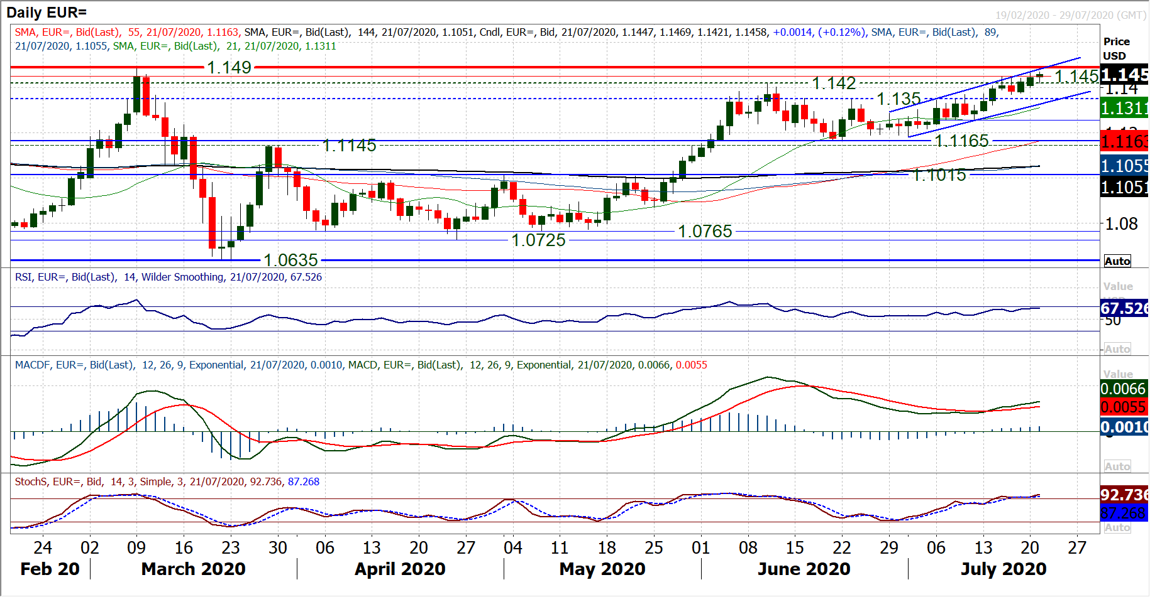Select the MACDF indicator legend text
This screenshot has height=597, width=1150.
coord(361,365)
